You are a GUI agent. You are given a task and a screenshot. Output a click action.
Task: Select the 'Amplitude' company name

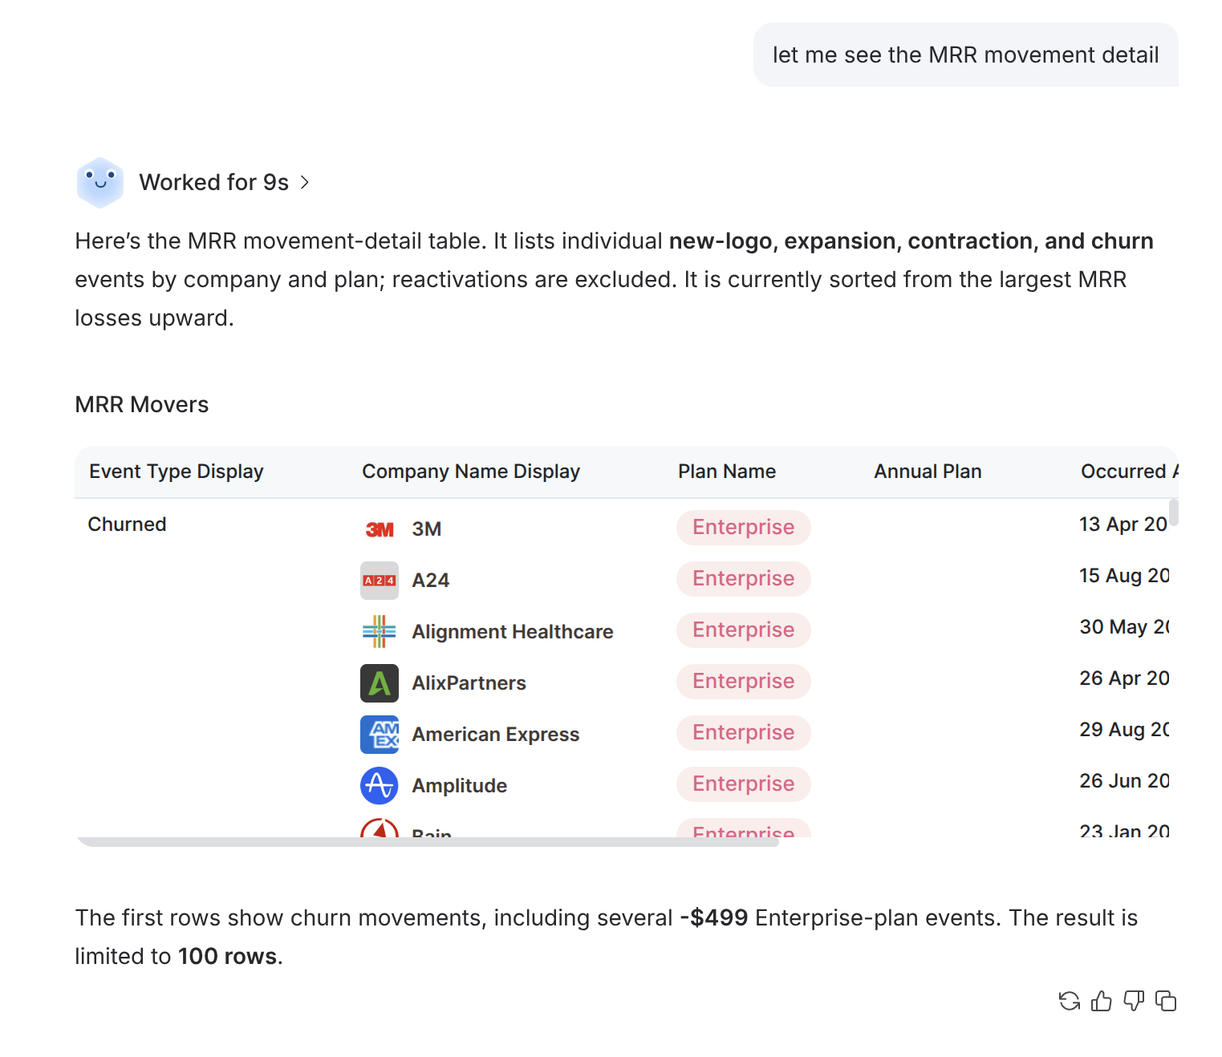click(460, 786)
